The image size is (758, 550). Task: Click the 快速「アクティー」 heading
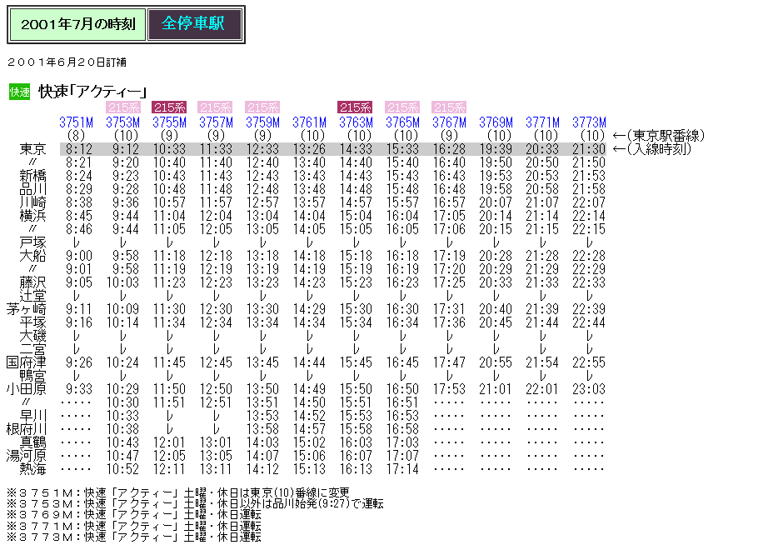click(92, 92)
